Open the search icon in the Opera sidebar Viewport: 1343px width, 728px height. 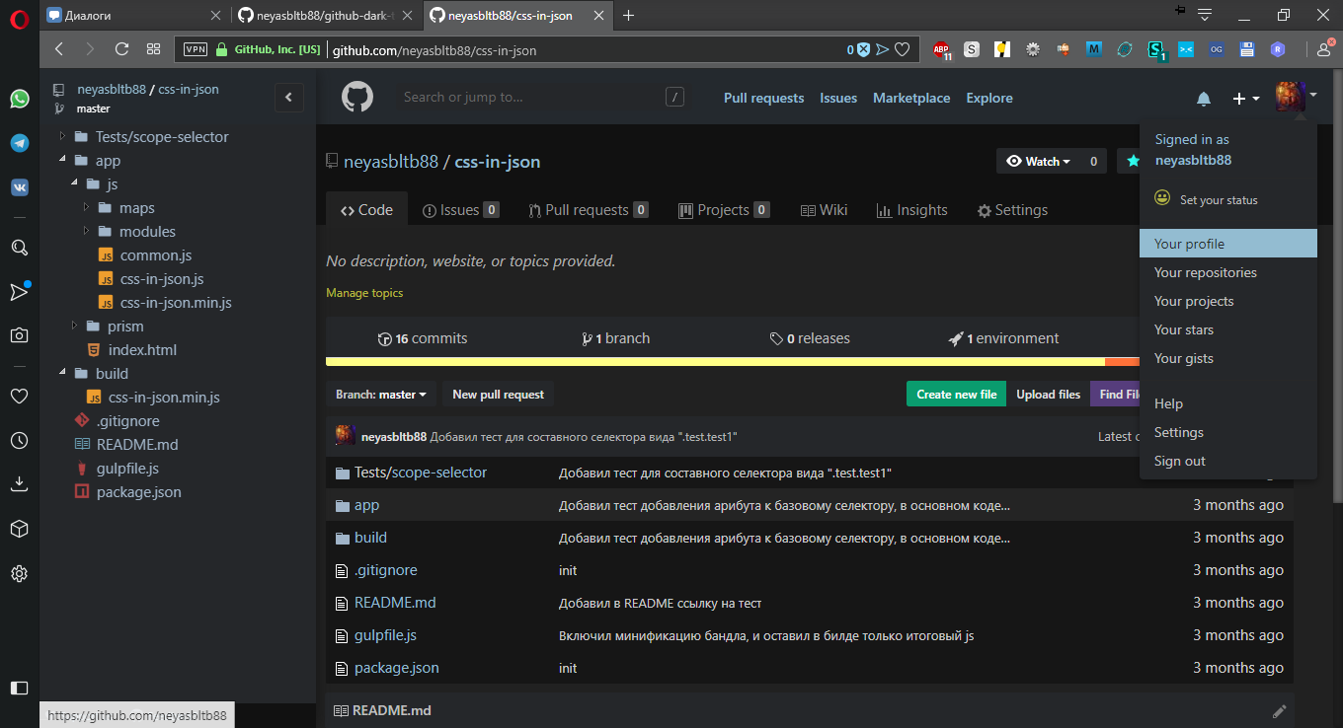tap(19, 248)
